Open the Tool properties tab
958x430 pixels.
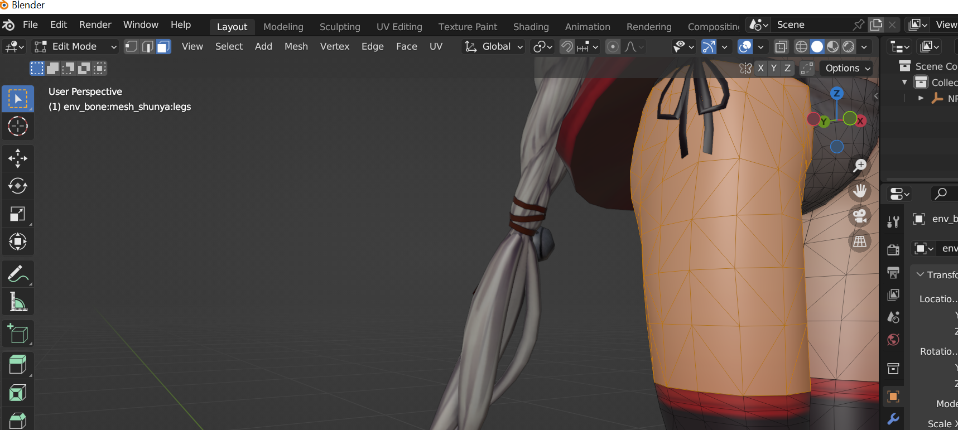pos(893,222)
